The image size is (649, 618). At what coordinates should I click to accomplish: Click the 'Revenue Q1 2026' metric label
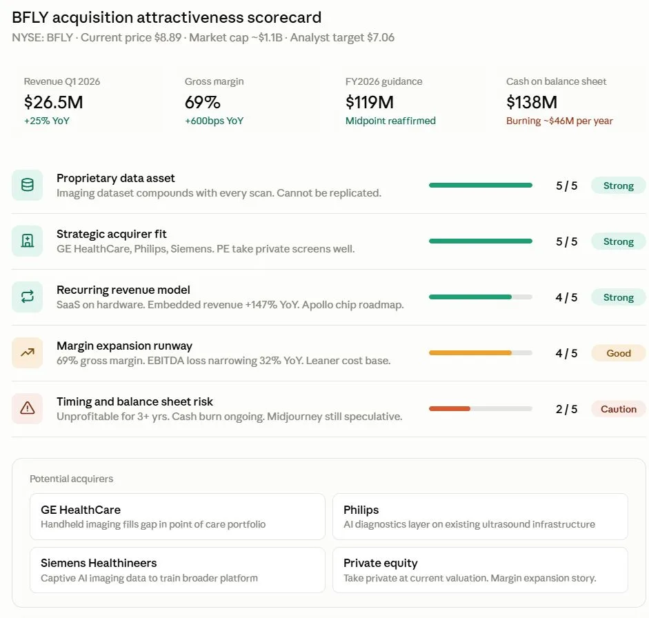(x=61, y=81)
